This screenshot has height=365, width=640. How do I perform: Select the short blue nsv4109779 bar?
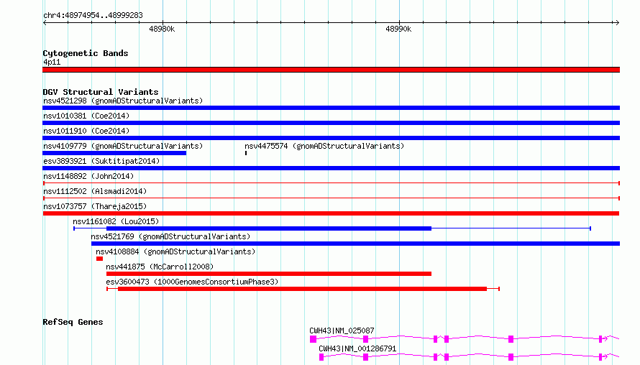114,153
